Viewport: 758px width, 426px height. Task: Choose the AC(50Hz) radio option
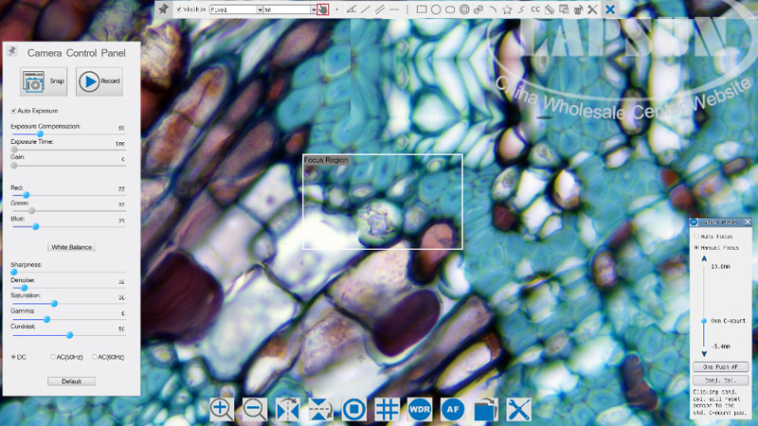pyautogui.click(x=53, y=357)
